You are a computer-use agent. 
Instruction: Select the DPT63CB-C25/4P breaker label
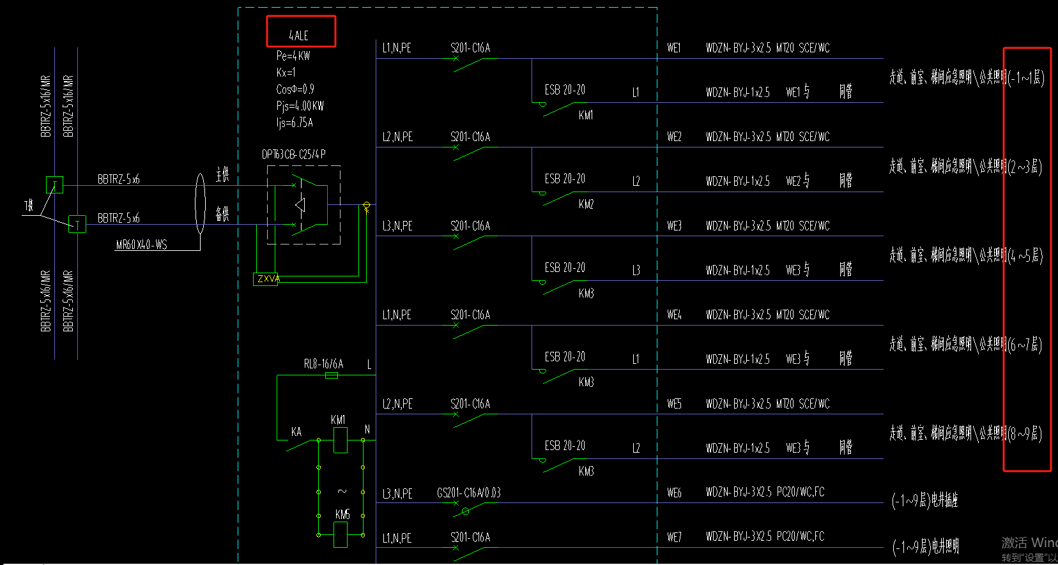294,154
